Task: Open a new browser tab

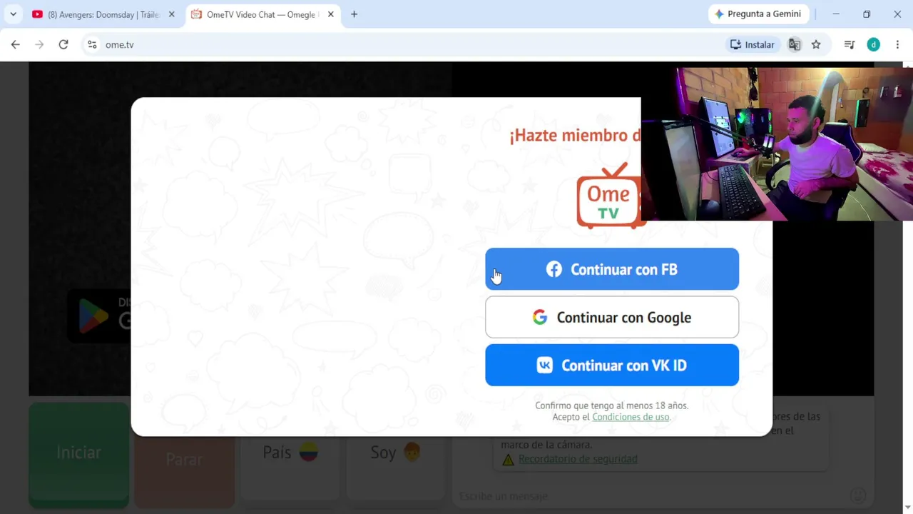Action: pos(354,14)
